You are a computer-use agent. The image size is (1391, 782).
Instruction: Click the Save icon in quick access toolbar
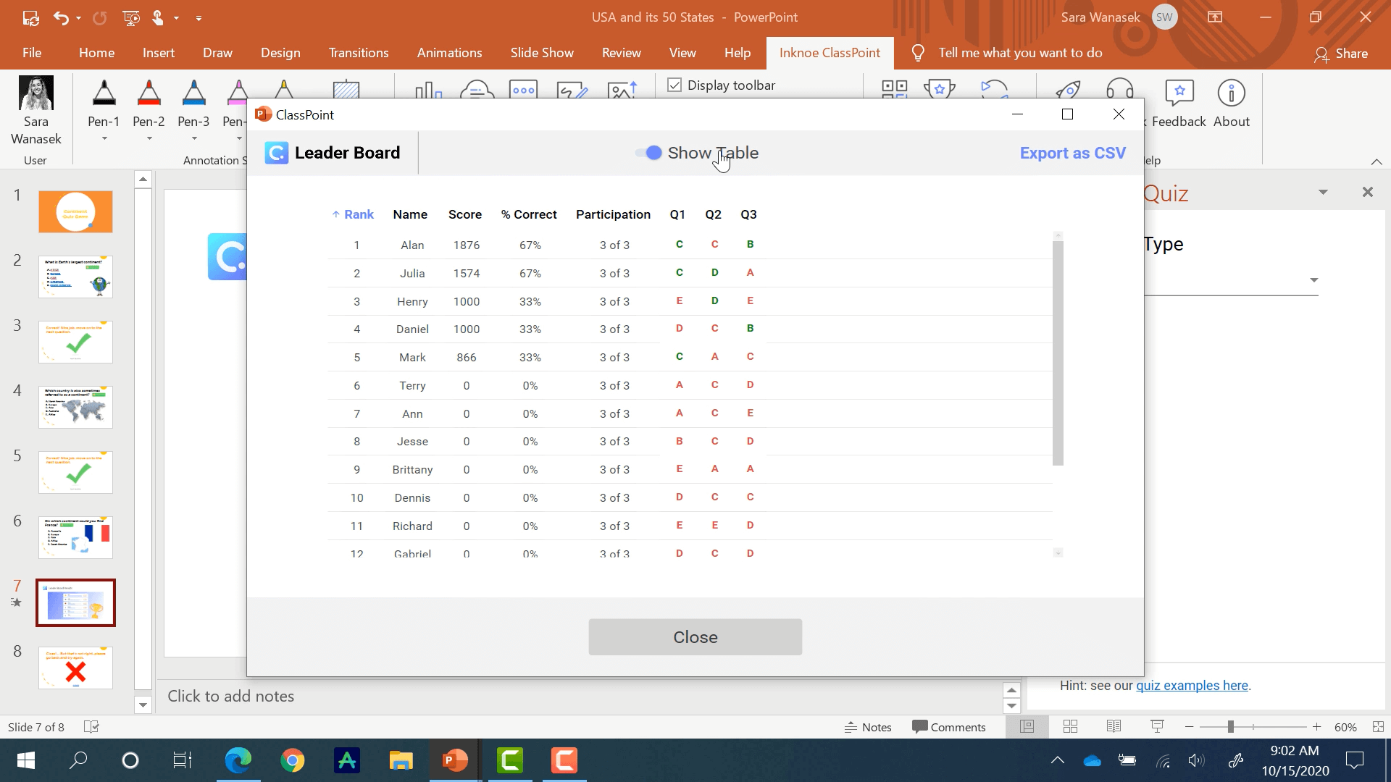(x=30, y=17)
